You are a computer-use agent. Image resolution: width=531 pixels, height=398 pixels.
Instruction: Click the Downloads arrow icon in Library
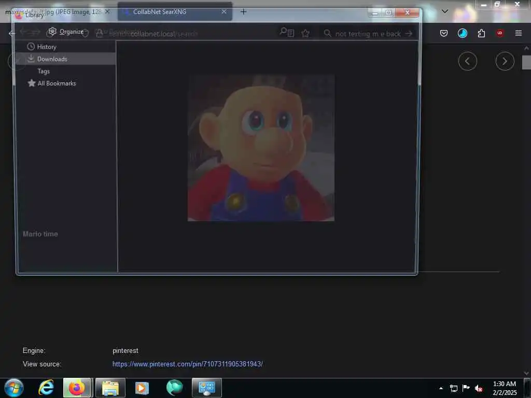31,59
